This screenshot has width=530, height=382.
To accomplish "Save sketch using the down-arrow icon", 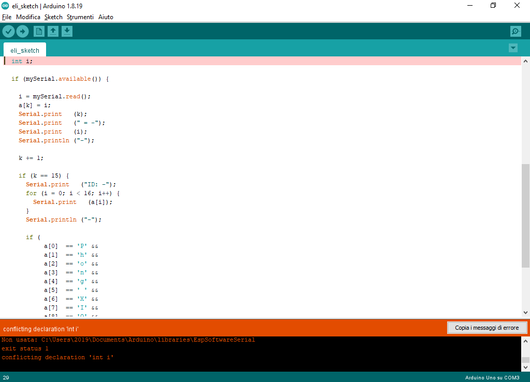I will [x=67, y=32].
